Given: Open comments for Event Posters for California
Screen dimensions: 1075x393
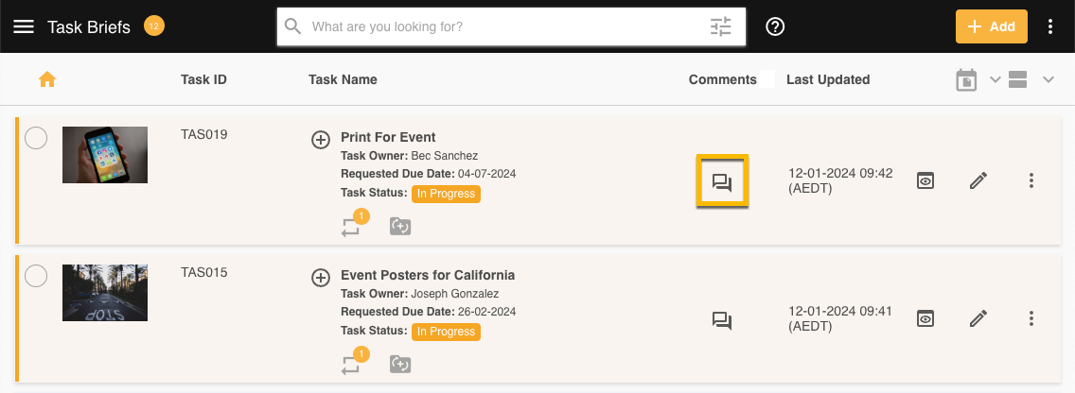Looking at the screenshot, I should (x=722, y=320).
